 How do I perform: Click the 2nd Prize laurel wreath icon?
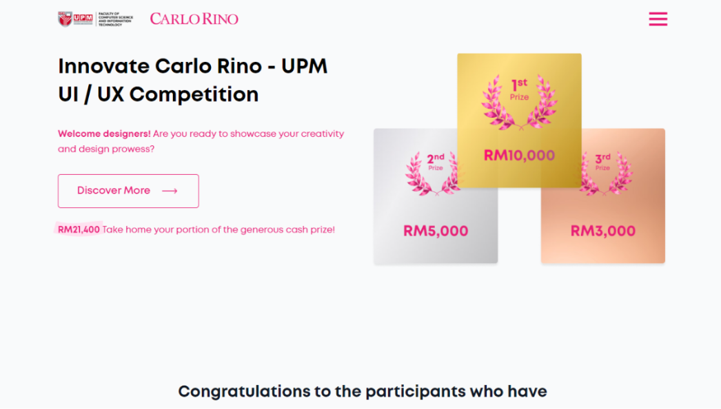[x=435, y=172]
